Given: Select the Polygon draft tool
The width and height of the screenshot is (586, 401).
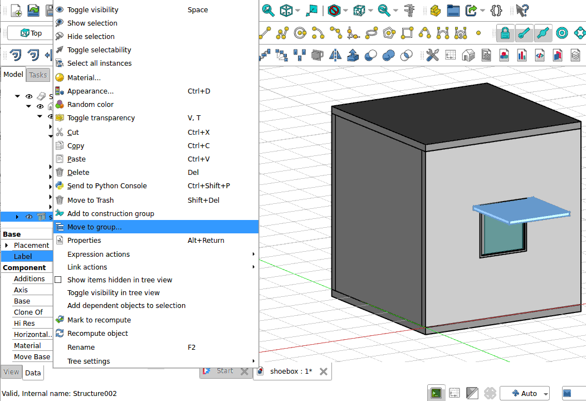Looking at the screenshot, I should 388,33.
